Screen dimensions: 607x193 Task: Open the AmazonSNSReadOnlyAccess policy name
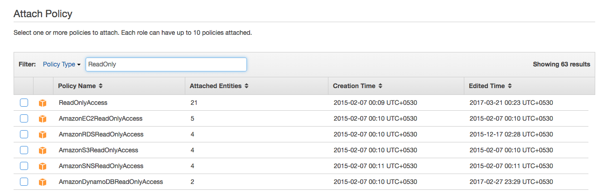click(101, 166)
